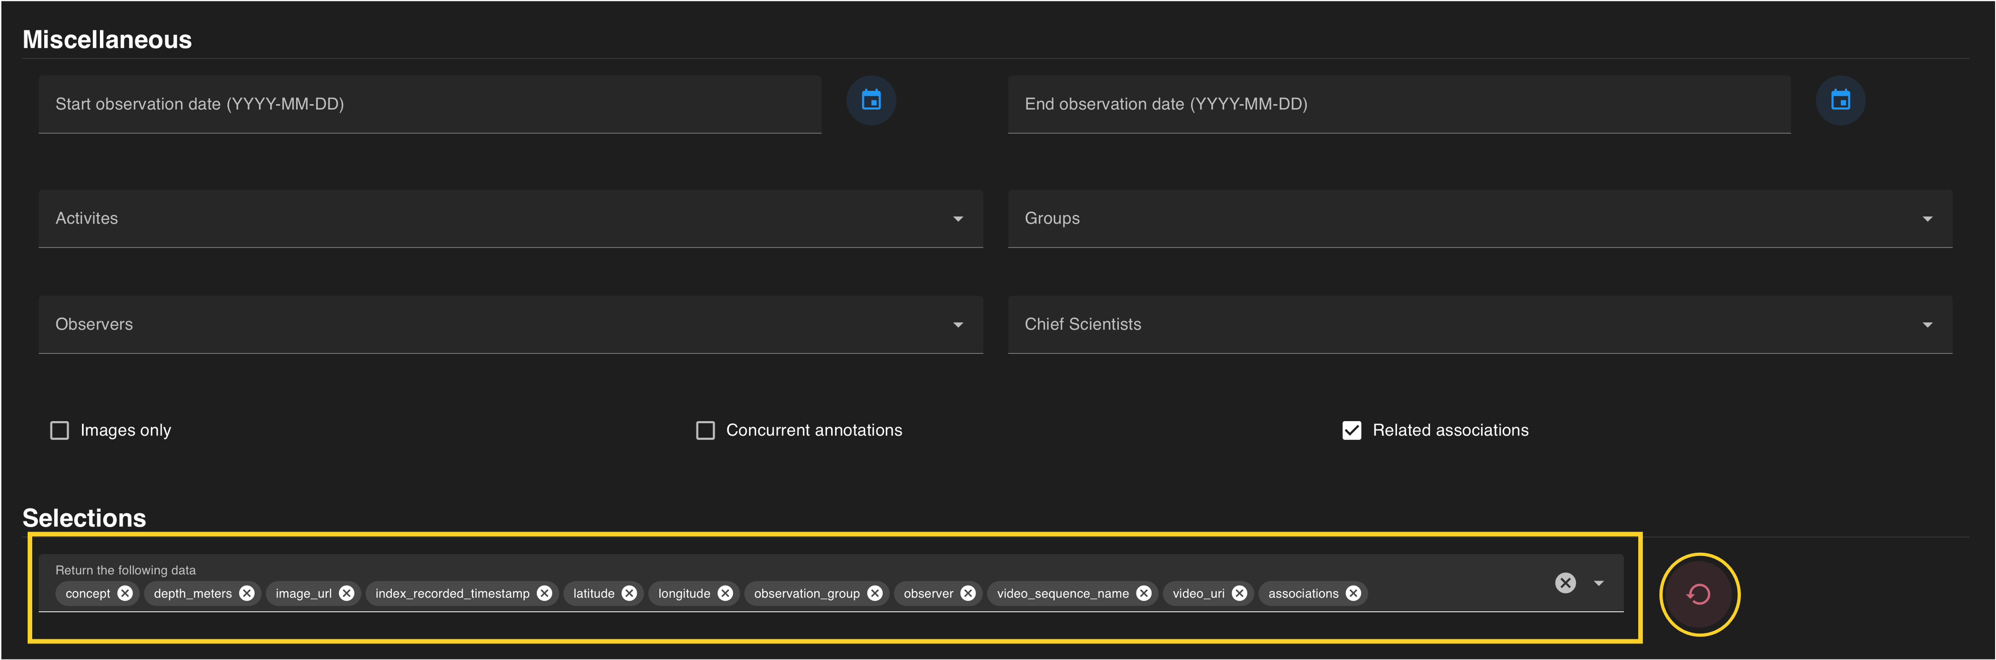Expand the Return the following data dropdown arrow
The height and width of the screenshot is (660, 1996).
1599,583
